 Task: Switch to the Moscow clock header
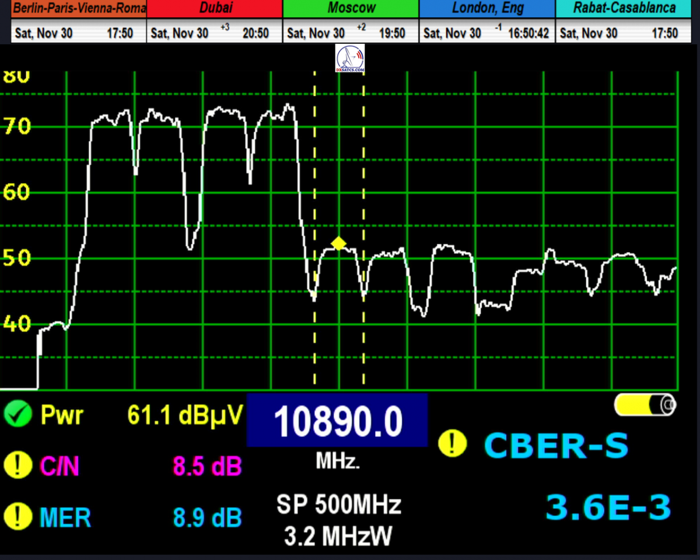(x=351, y=8)
